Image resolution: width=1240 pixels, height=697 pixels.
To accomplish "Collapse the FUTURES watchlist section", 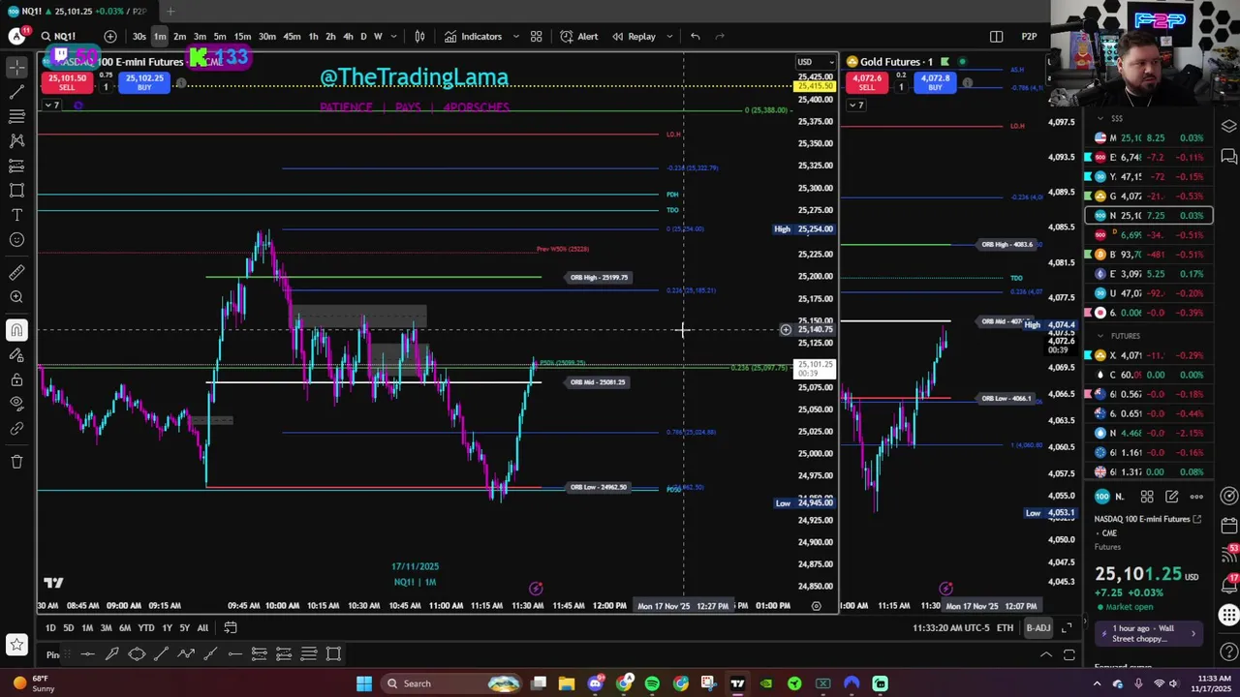I will 1100,336.
